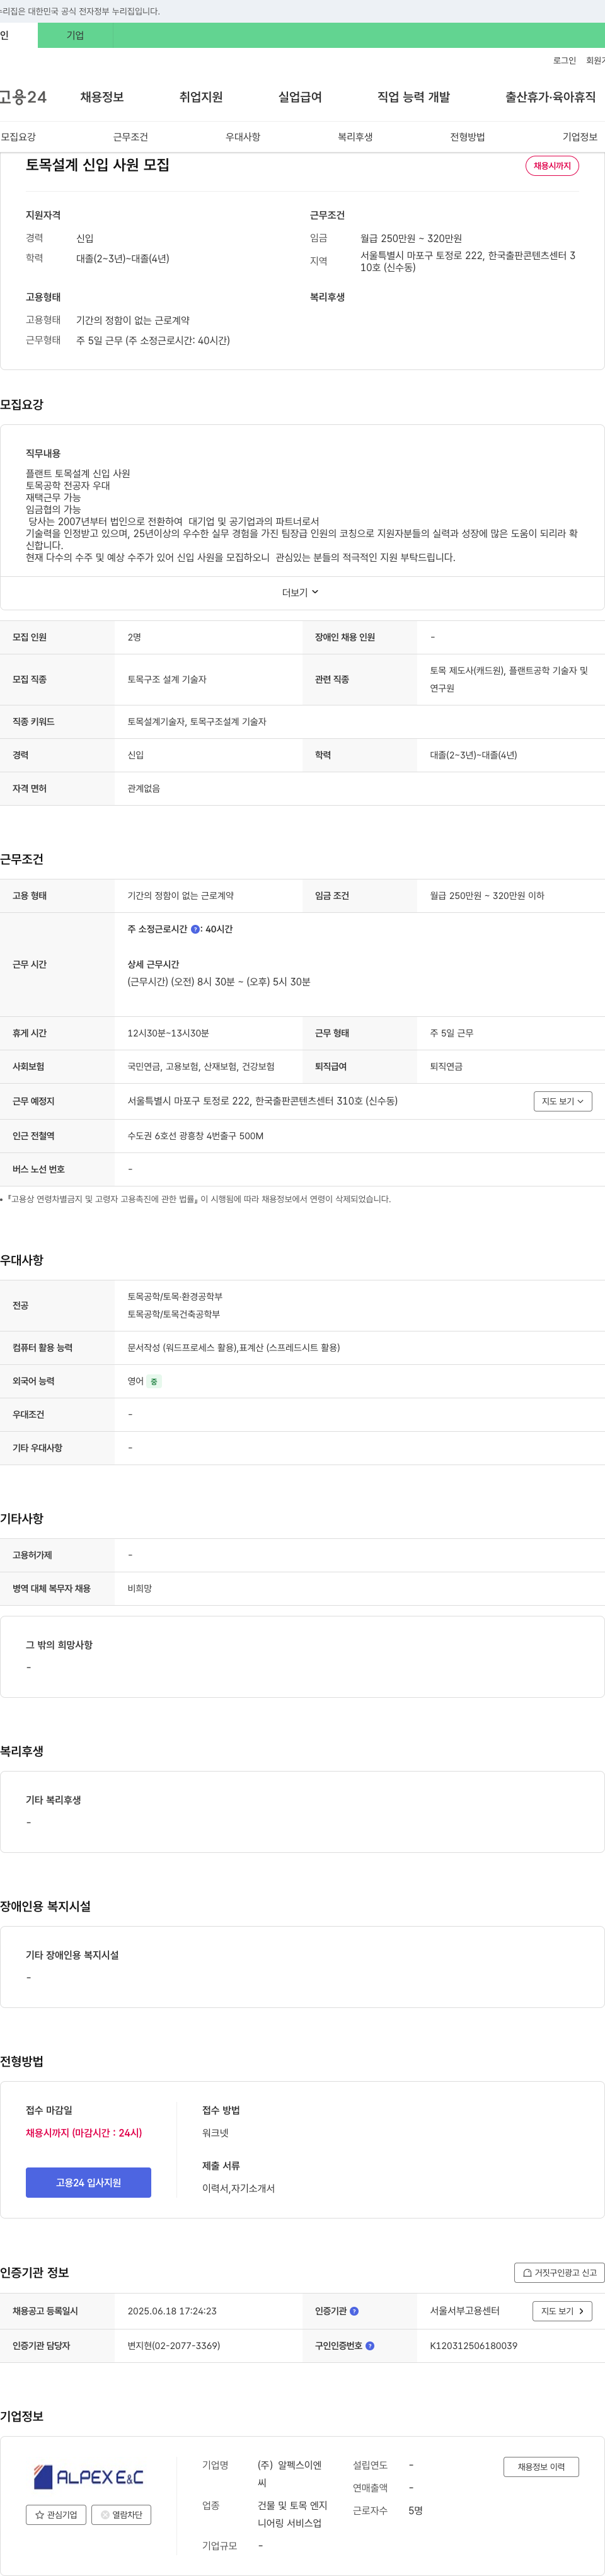Click the ALPEX E&C company logo
605x2576 pixels.
(89, 2476)
